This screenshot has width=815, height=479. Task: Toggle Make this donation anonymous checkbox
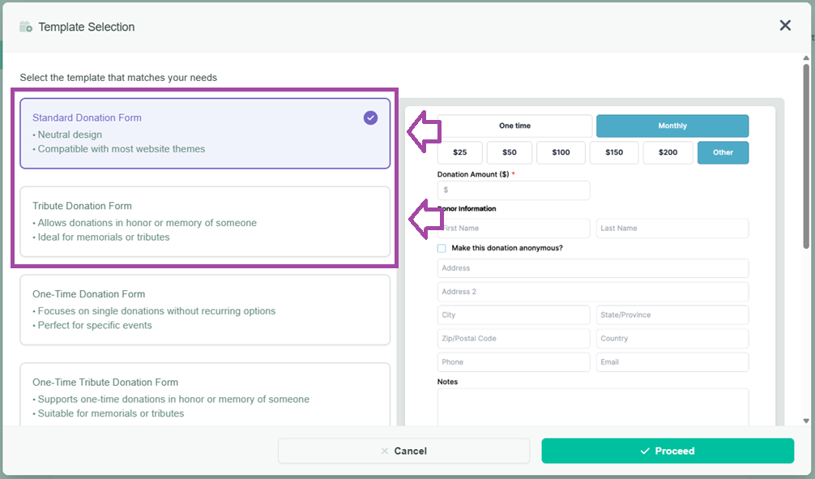click(x=442, y=248)
